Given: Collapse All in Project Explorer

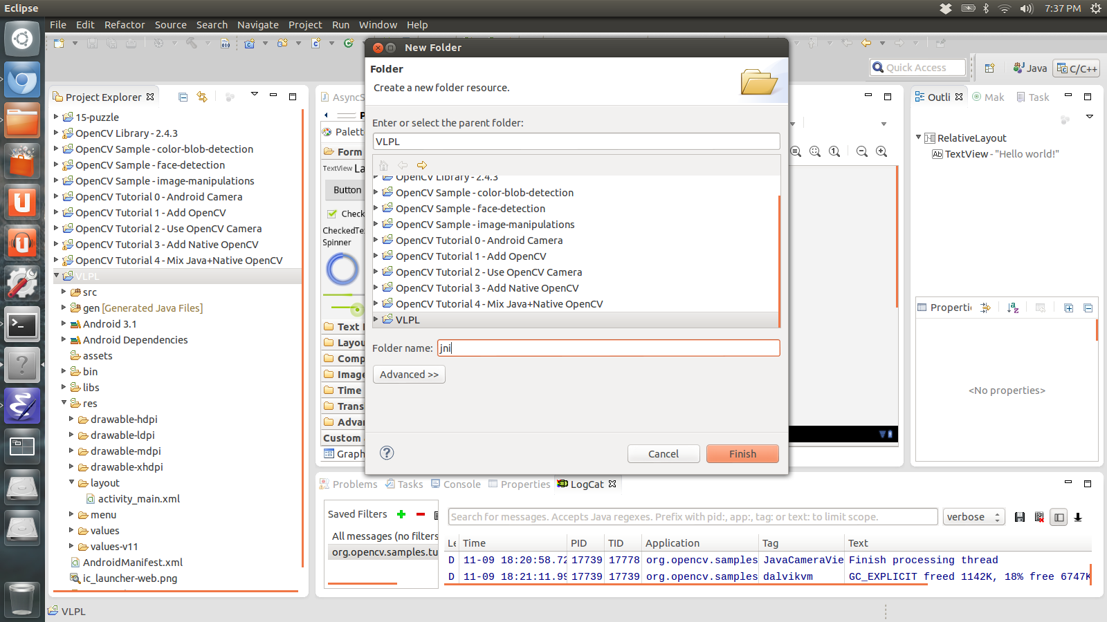Looking at the screenshot, I should [183, 97].
